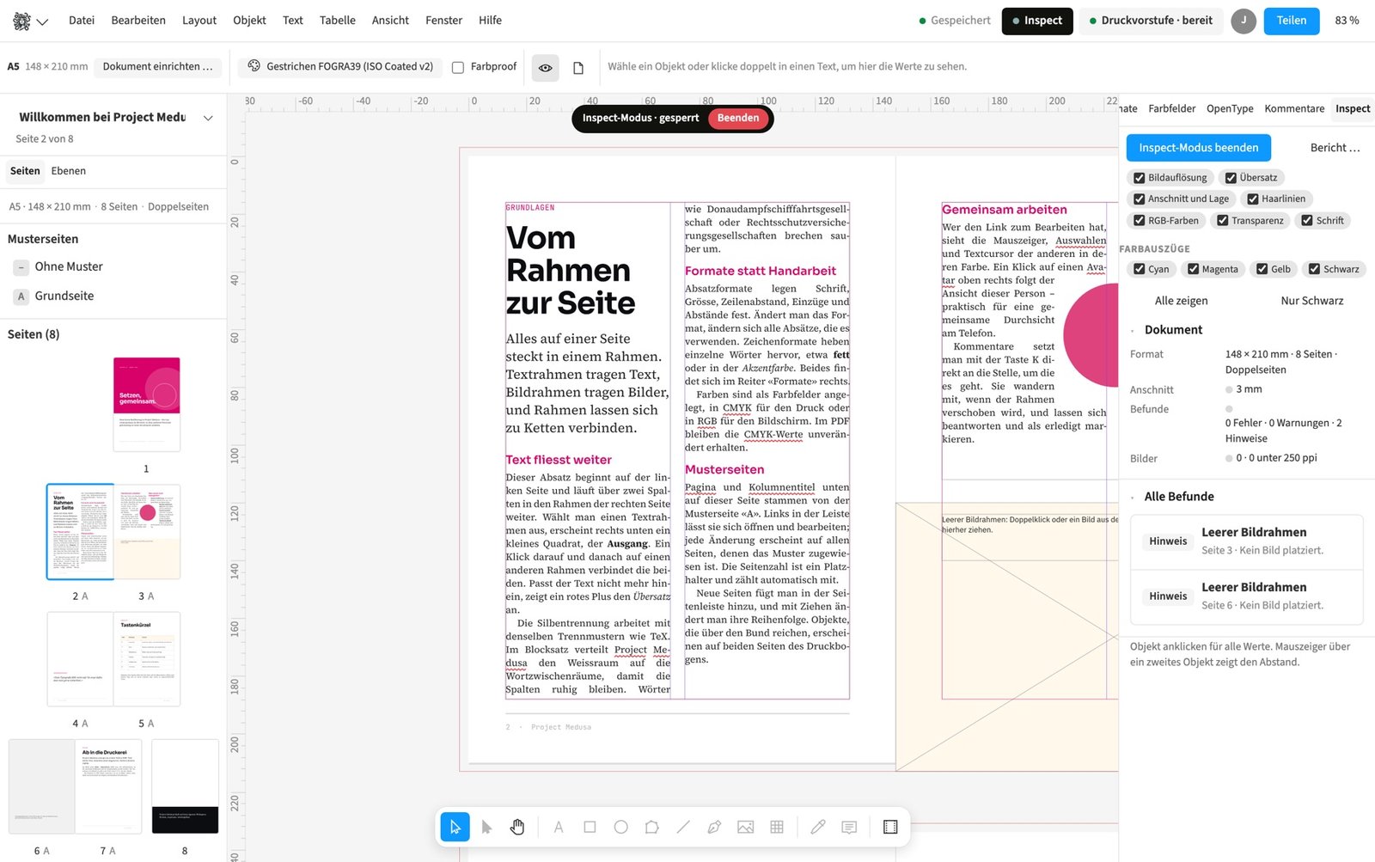Uncheck RGB-Farben inspection option
Screen dimensions: 1375x862
[1140, 221]
